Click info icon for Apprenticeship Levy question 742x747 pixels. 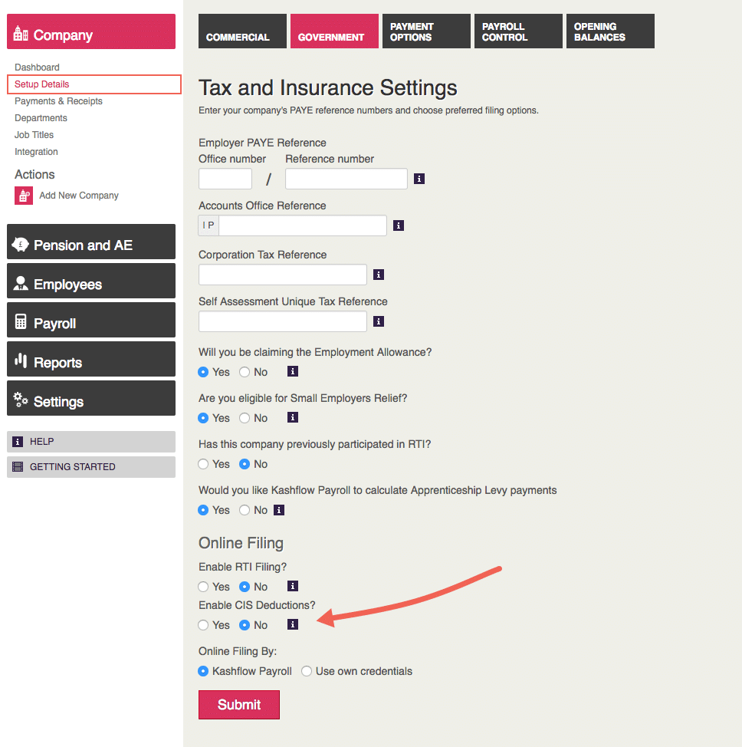click(279, 510)
